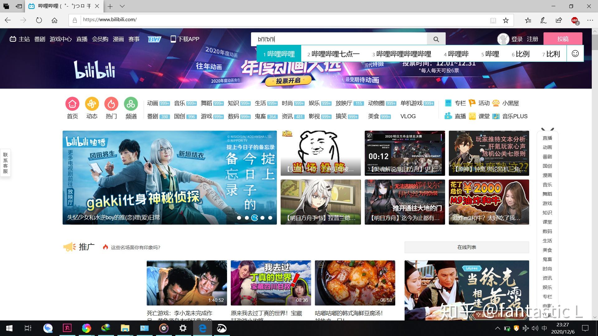Click the share page icon
This screenshot has width=598, height=336.
tap(559, 20)
